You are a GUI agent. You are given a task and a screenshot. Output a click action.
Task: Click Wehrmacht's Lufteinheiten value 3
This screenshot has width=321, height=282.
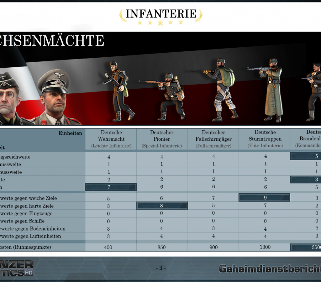[108, 236]
